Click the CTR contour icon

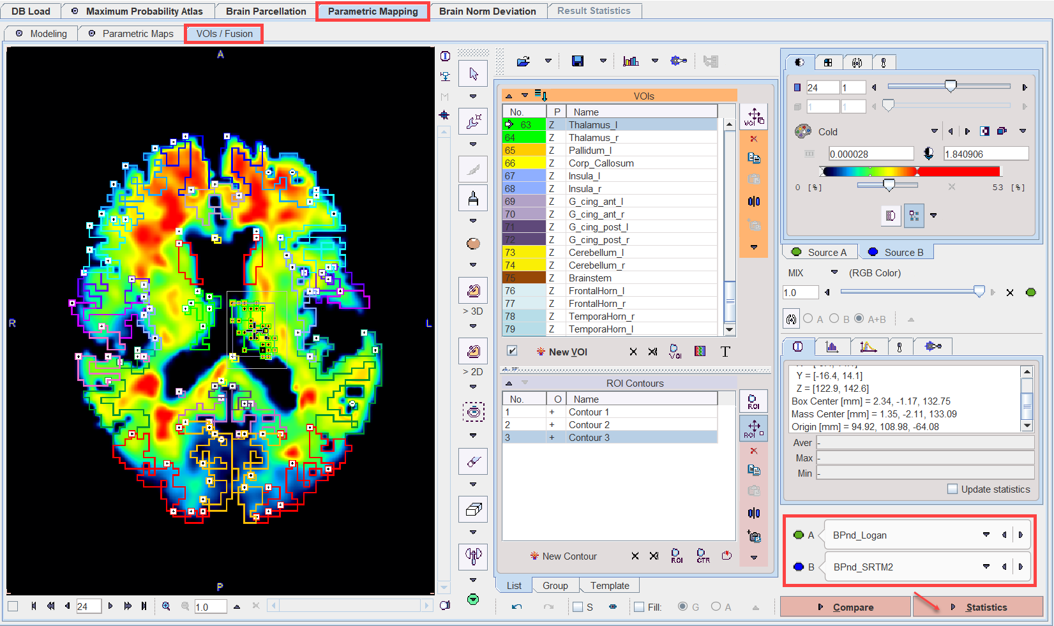coord(703,556)
